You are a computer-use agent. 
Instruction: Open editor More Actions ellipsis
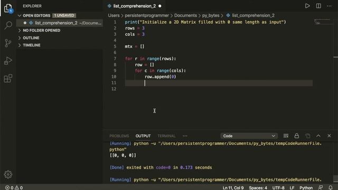coord(329,6)
